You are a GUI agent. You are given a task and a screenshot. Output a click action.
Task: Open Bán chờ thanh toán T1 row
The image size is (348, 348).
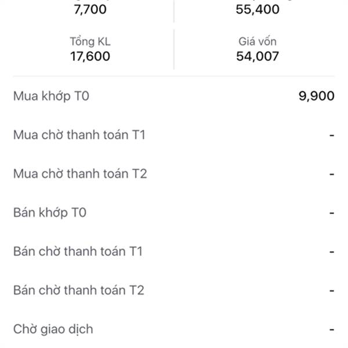pos(174,252)
